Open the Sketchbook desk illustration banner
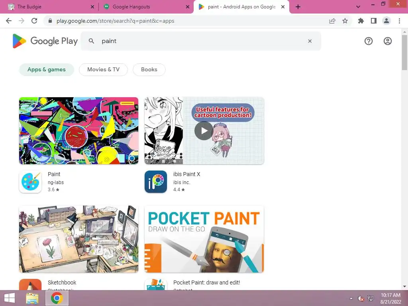The width and height of the screenshot is (408, 306). (x=78, y=239)
